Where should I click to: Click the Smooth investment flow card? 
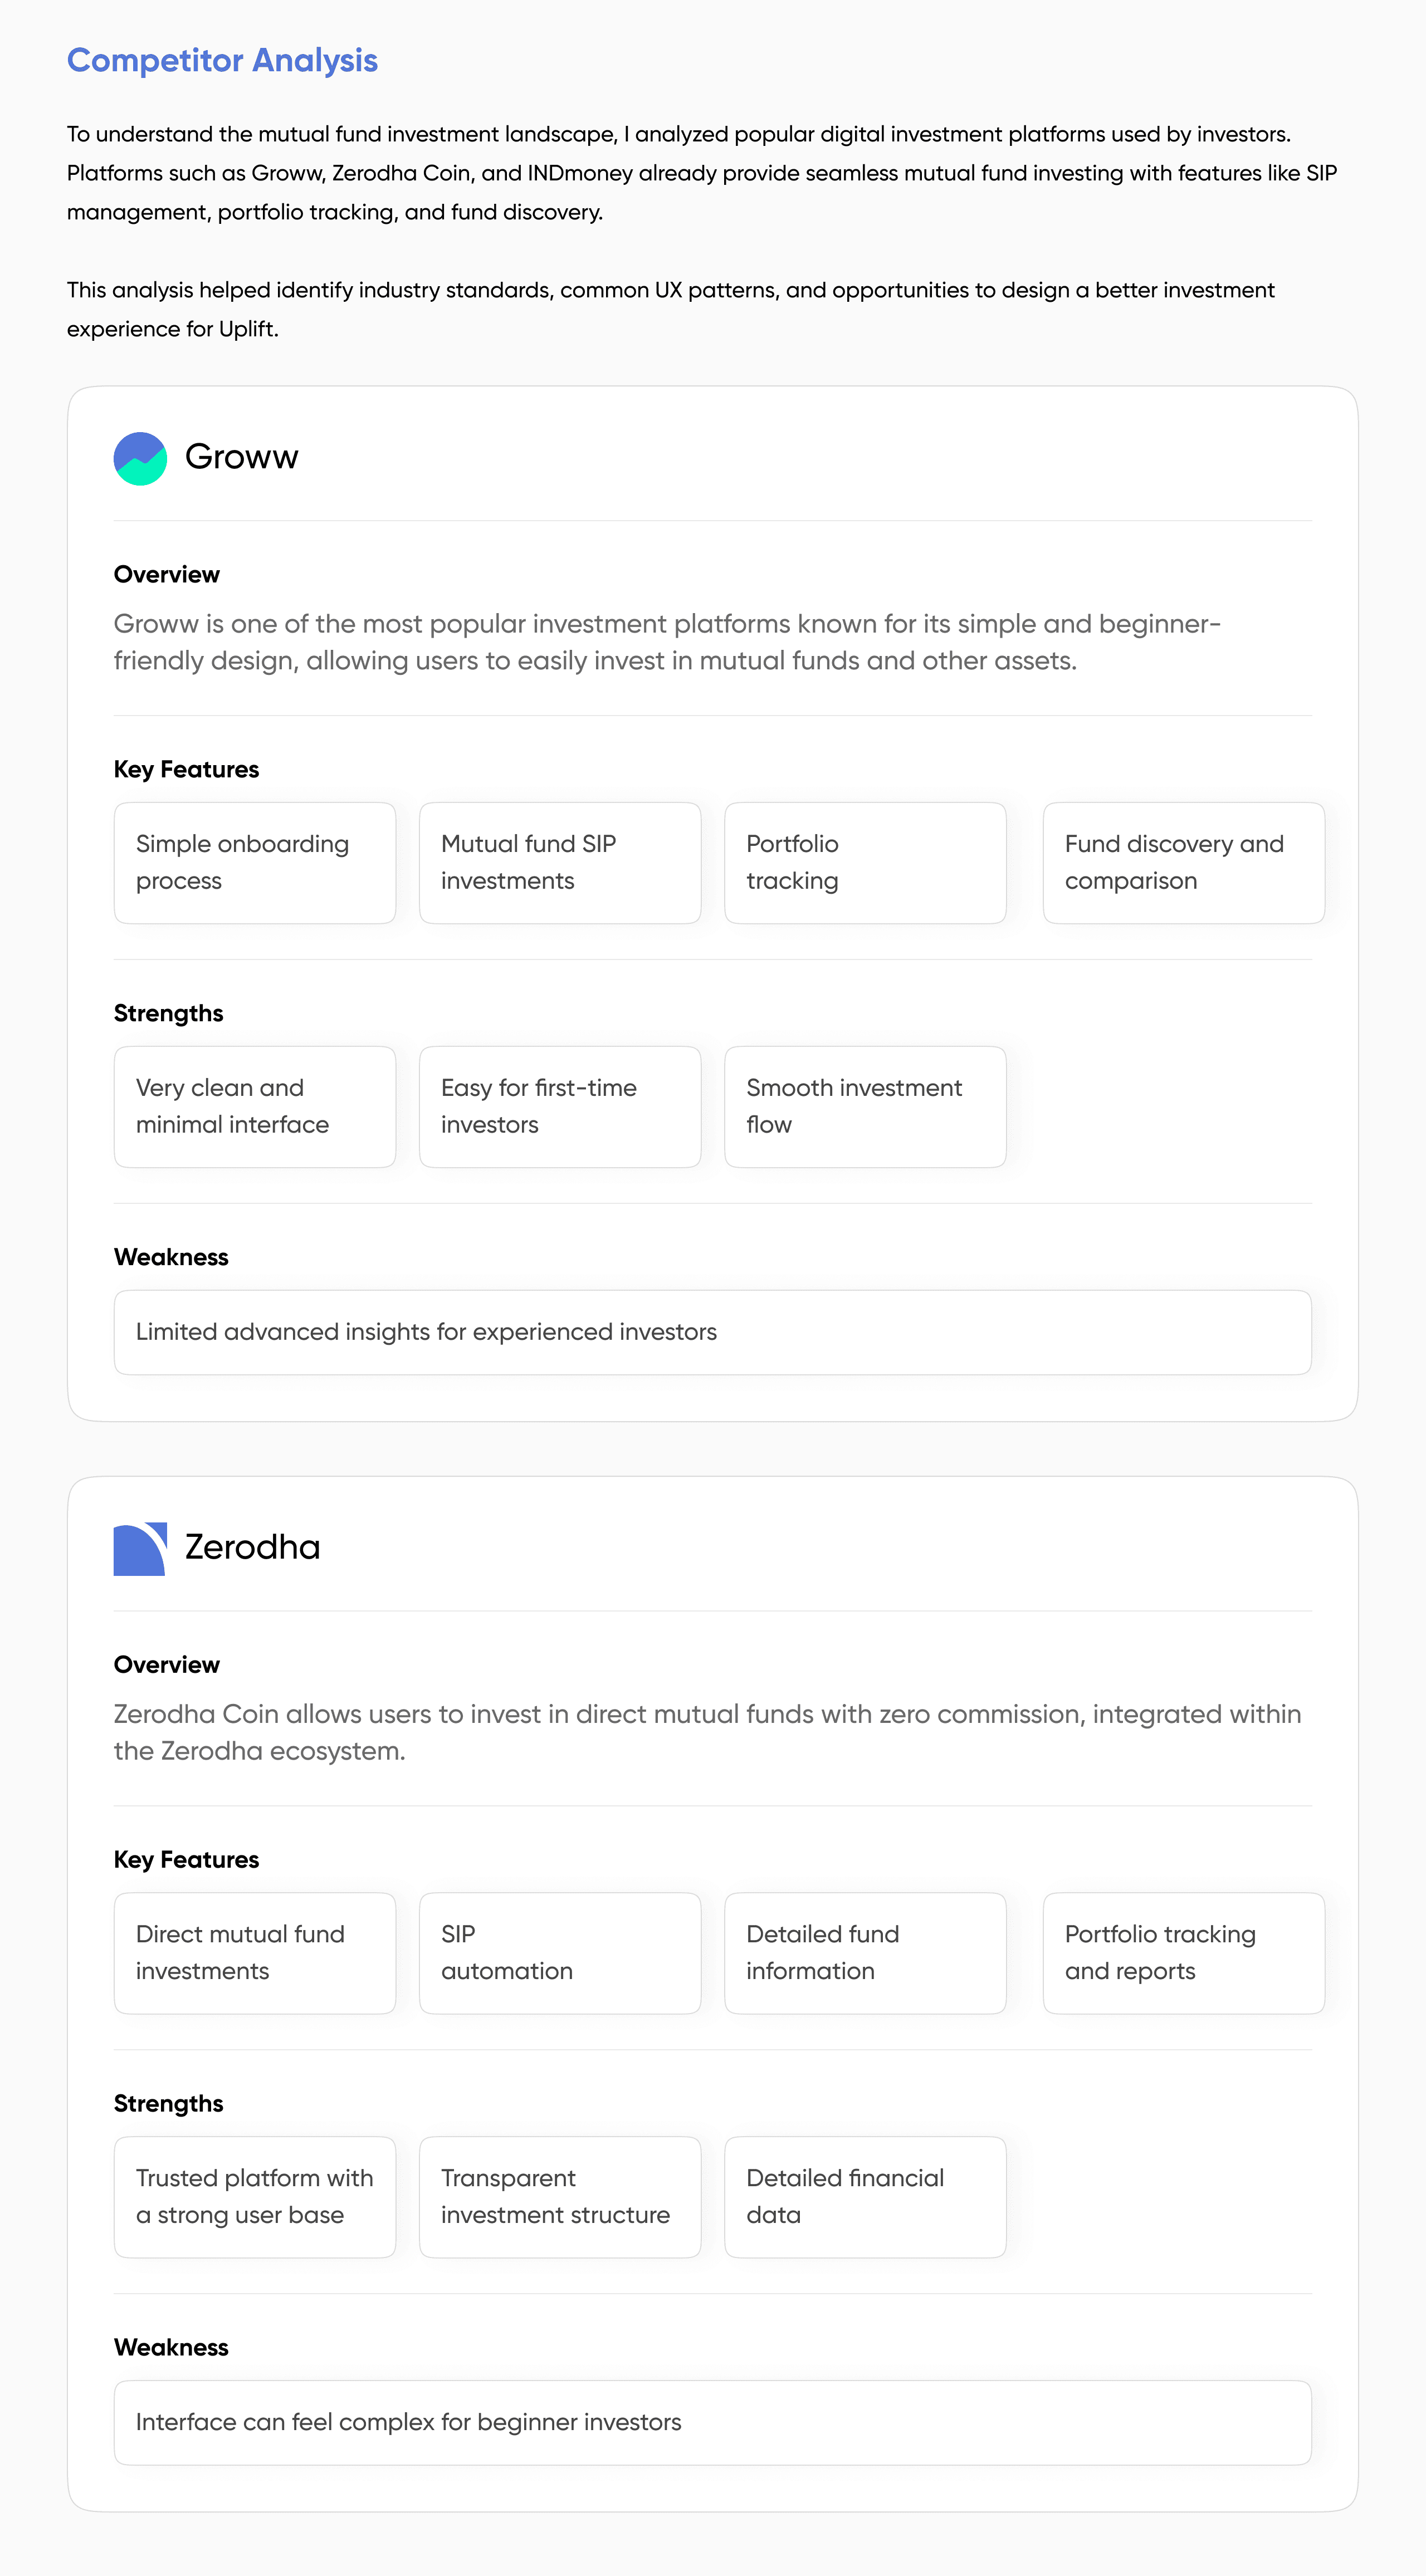865,1106
